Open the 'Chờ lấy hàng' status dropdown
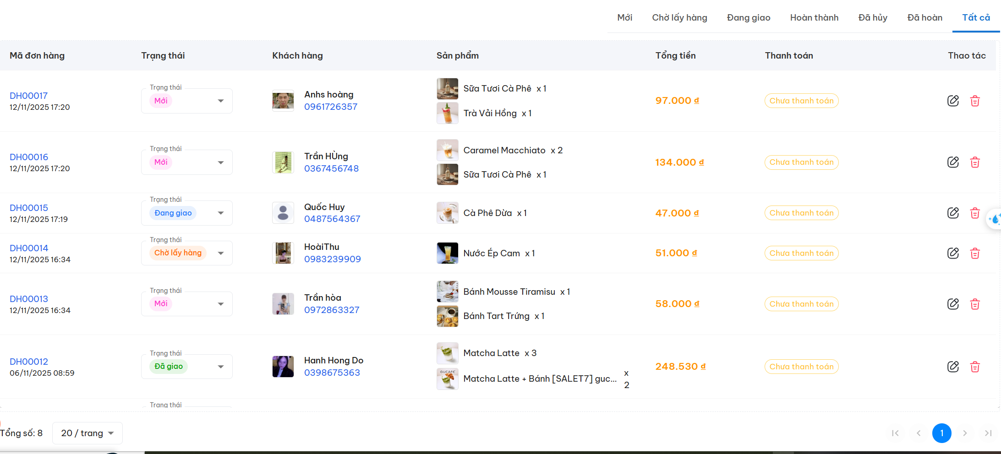This screenshot has width=1001, height=454. point(220,253)
